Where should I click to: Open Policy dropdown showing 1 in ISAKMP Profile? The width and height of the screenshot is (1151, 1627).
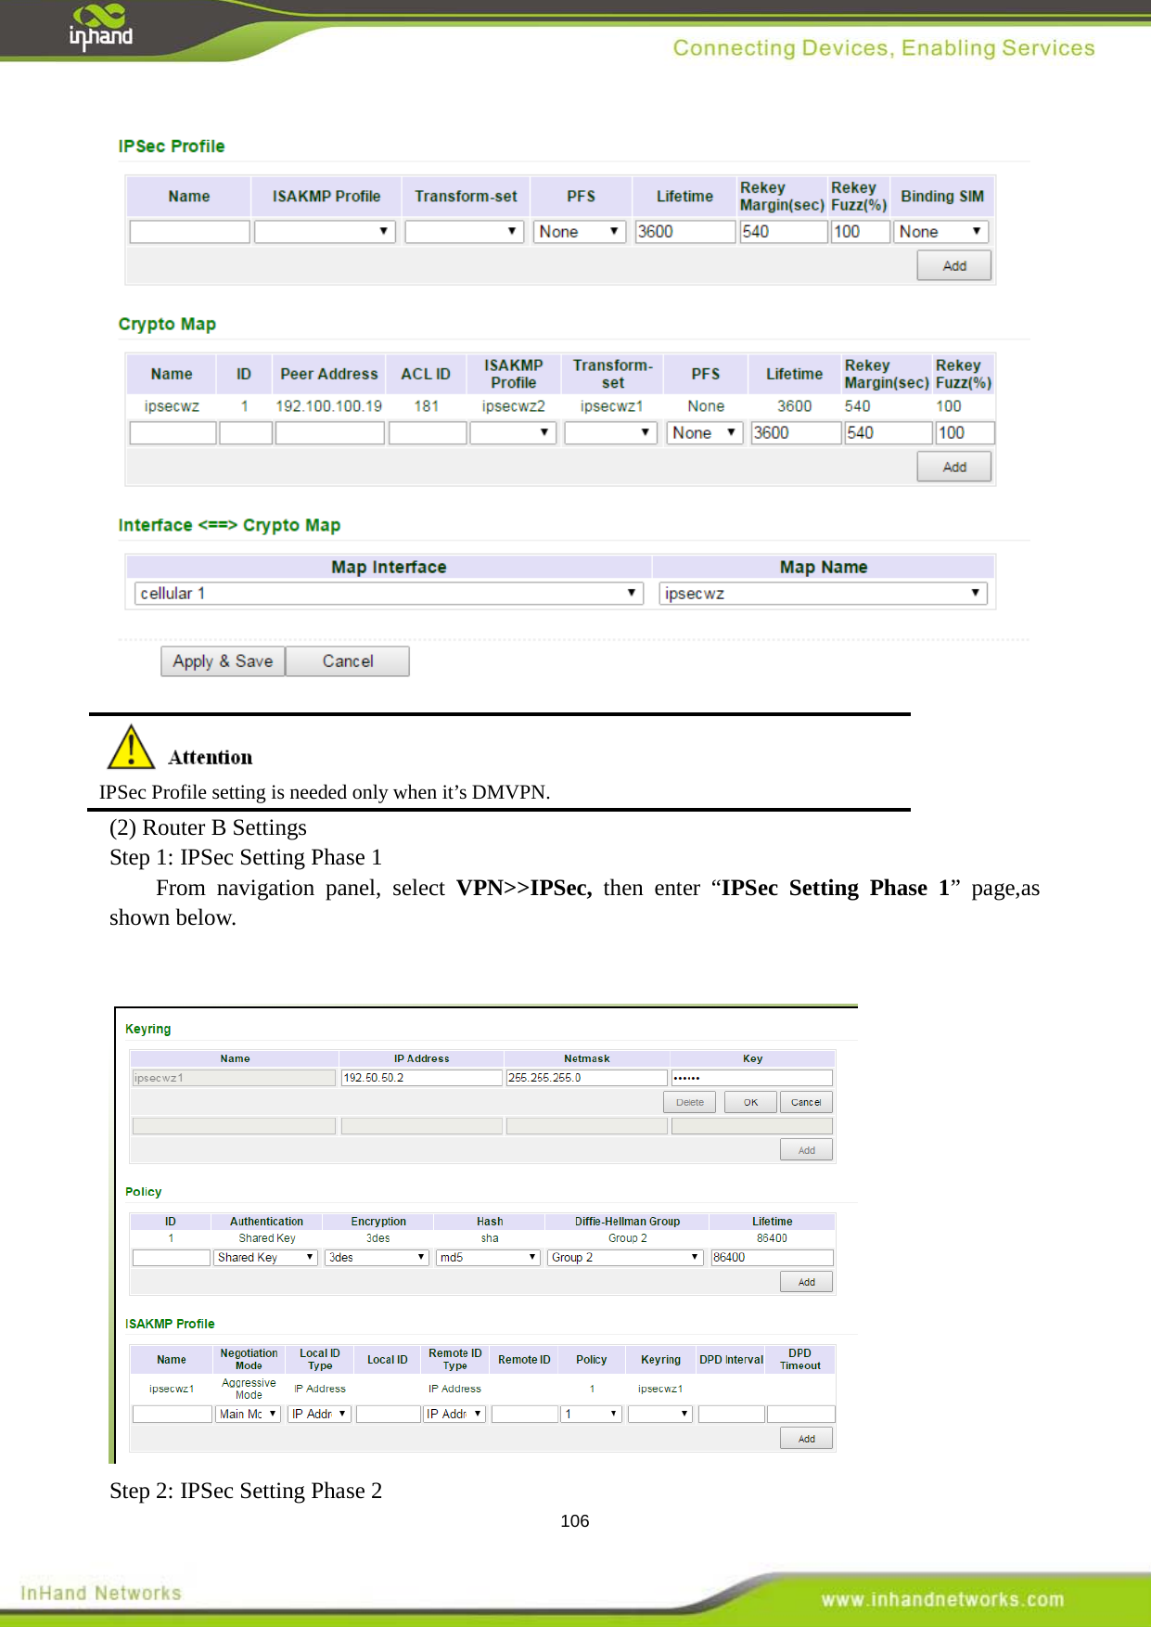click(x=592, y=1414)
